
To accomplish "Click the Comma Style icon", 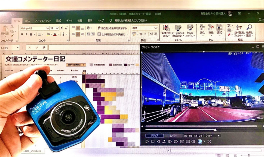I will pyautogui.click(x=145, y=34).
